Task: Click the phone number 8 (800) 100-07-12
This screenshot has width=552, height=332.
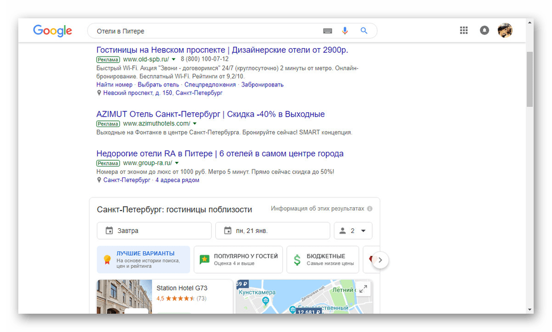Action: (204, 59)
